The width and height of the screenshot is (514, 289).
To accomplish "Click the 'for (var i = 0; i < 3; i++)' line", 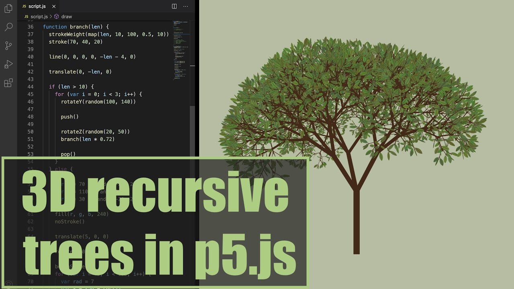I will (98, 94).
